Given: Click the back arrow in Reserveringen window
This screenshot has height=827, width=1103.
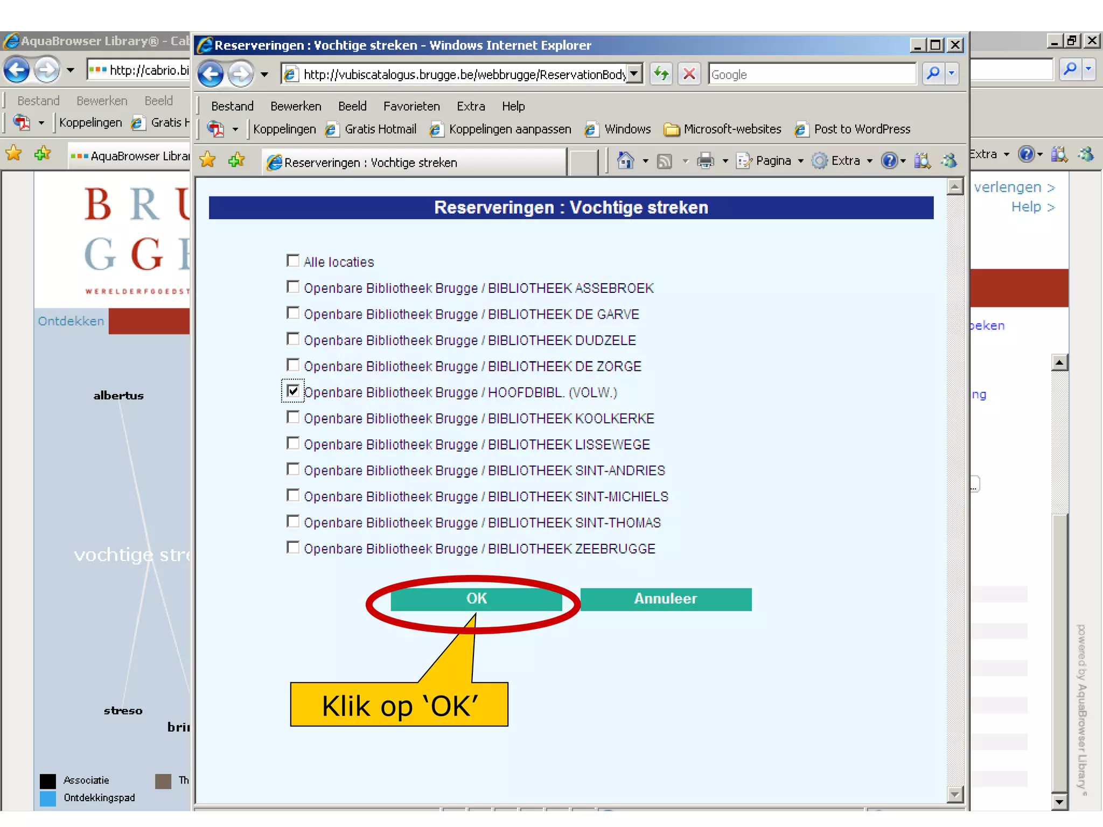Looking at the screenshot, I should [211, 74].
